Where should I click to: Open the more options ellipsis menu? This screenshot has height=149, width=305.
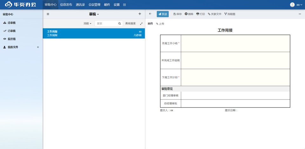coord(300,14)
